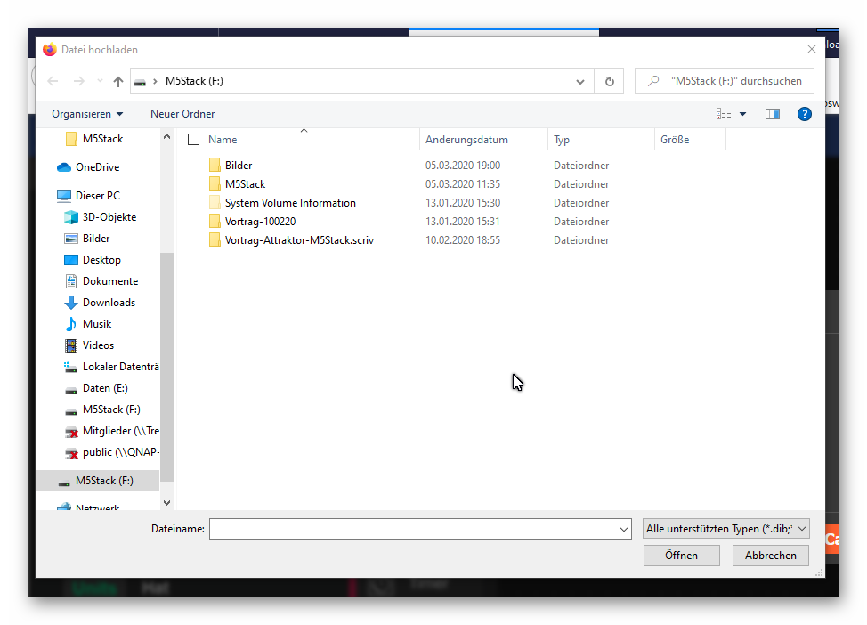Open OneDrive in the navigation pane
867x625 pixels.
point(97,167)
